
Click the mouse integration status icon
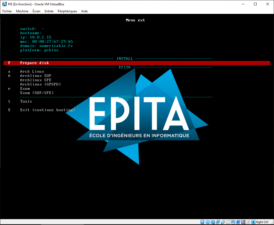coord(248,222)
